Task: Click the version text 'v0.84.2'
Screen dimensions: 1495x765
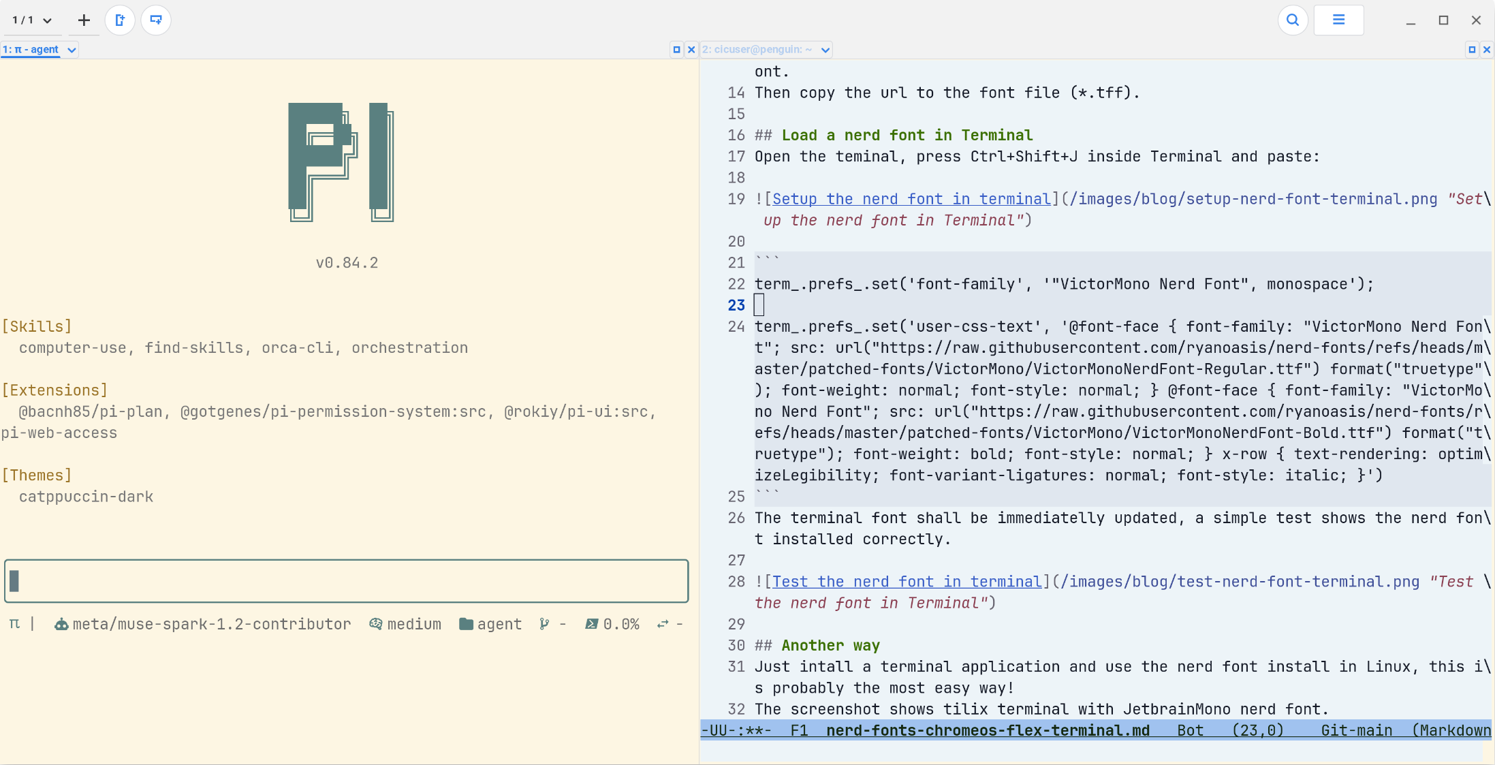Action: (347, 263)
